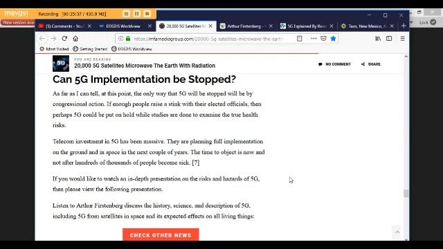Reload the current page

pos(64,39)
